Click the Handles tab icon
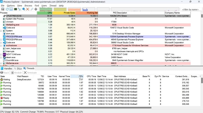This screenshot has width=203, height=113. pos(2,69)
